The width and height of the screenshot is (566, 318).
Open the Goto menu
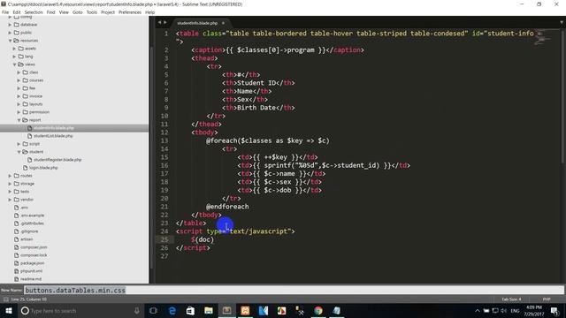coord(77,12)
